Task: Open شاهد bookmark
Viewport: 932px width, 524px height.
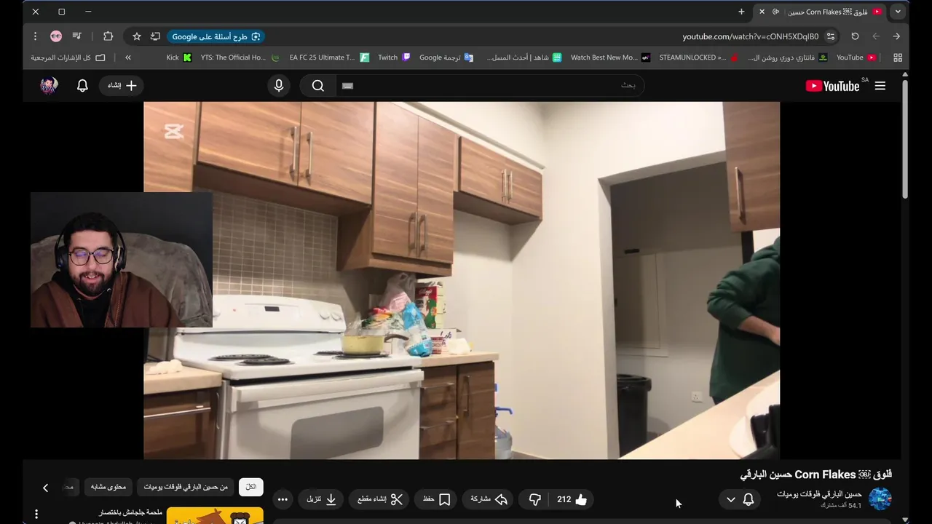Action: 524,57
